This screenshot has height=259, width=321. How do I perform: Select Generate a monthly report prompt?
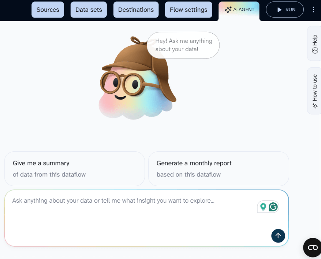click(219, 169)
